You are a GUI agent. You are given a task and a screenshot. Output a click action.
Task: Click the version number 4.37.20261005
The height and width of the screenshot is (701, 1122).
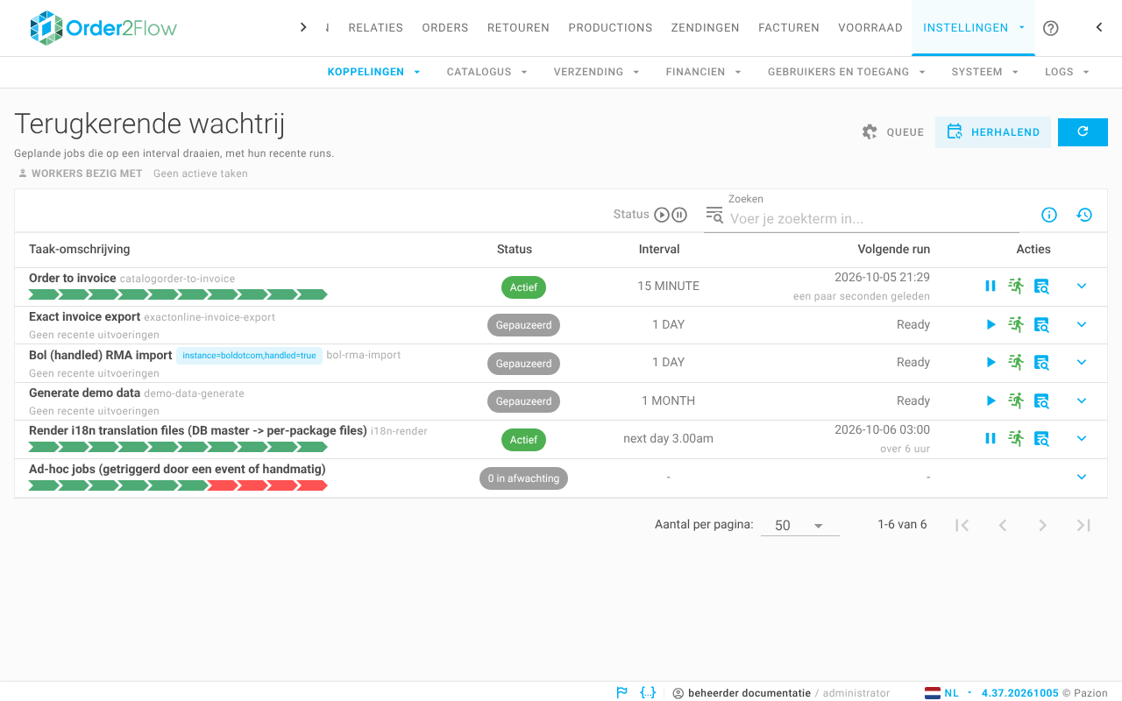coord(1019,693)
